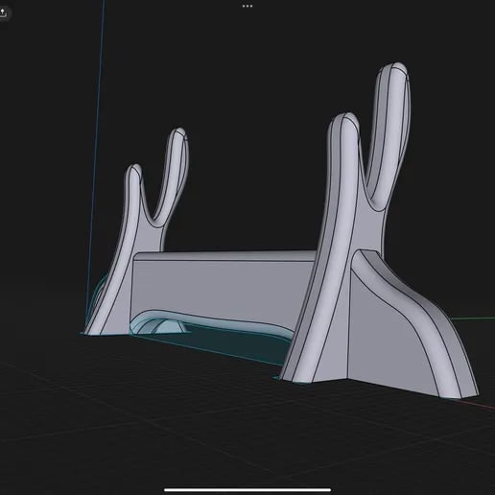Open the three-dot multitasking menu
The height and width of the screenshot is (495, 495).
(247, 6)
